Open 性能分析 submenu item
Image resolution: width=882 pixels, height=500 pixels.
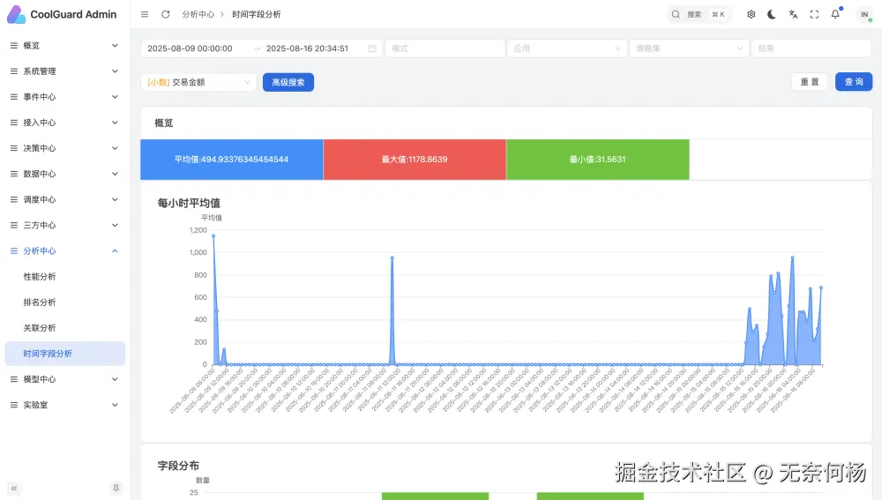(x=40, y=277)
